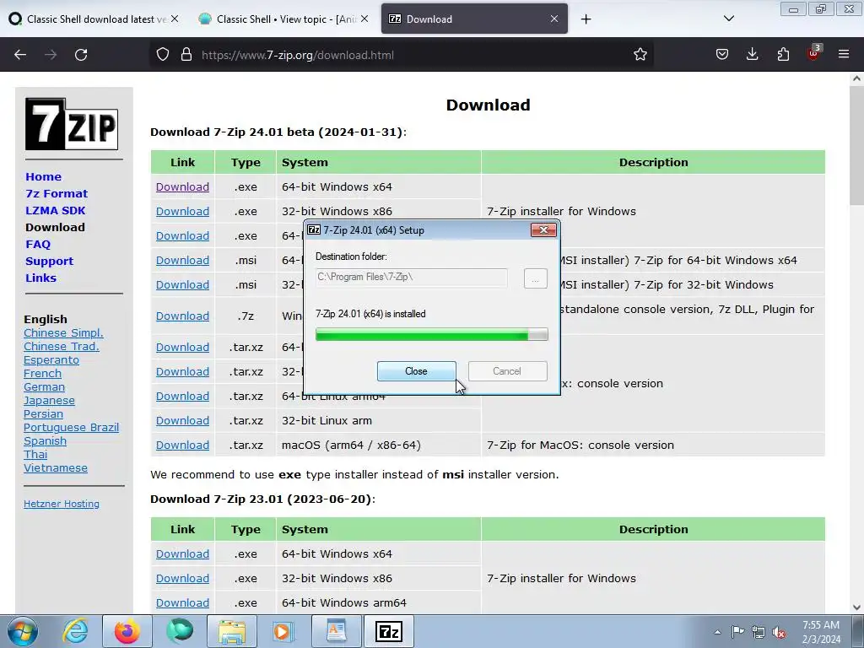The height and width of the screenshot is (648, 864).
Task: Open the Support sidebar link
Action: [x=50, y=262]
